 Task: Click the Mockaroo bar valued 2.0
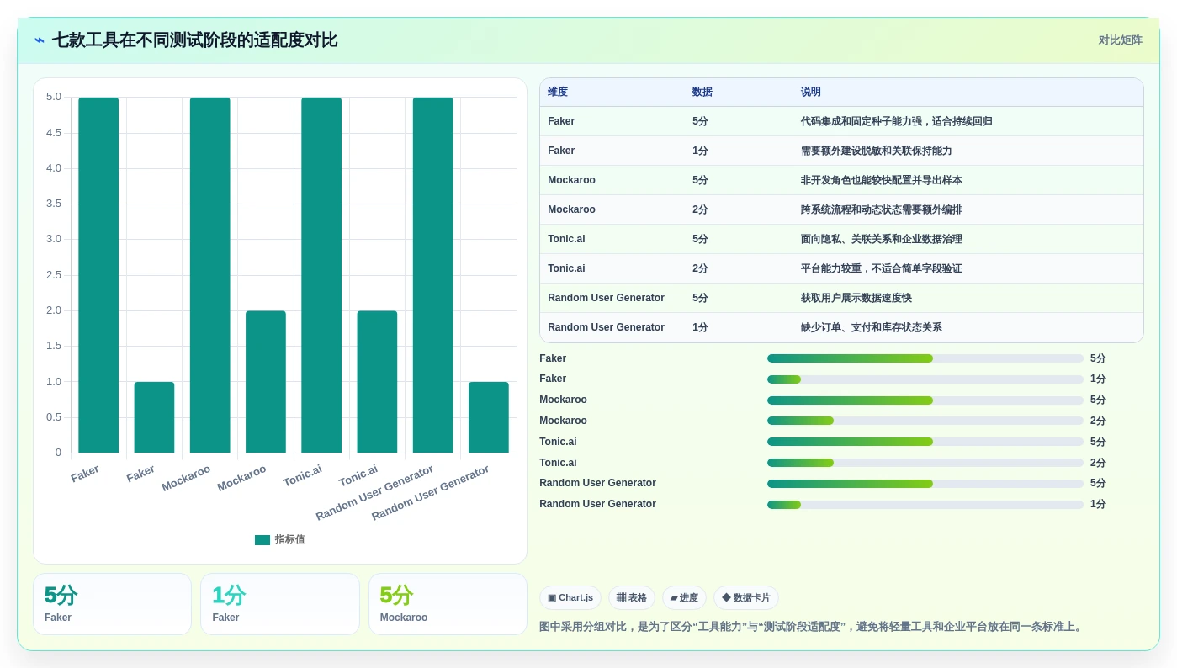266,382
